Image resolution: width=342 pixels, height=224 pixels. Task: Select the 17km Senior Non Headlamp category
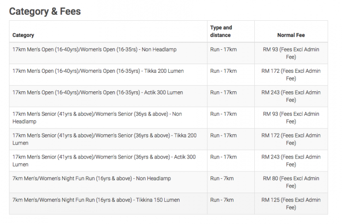(x=97, y=118)
